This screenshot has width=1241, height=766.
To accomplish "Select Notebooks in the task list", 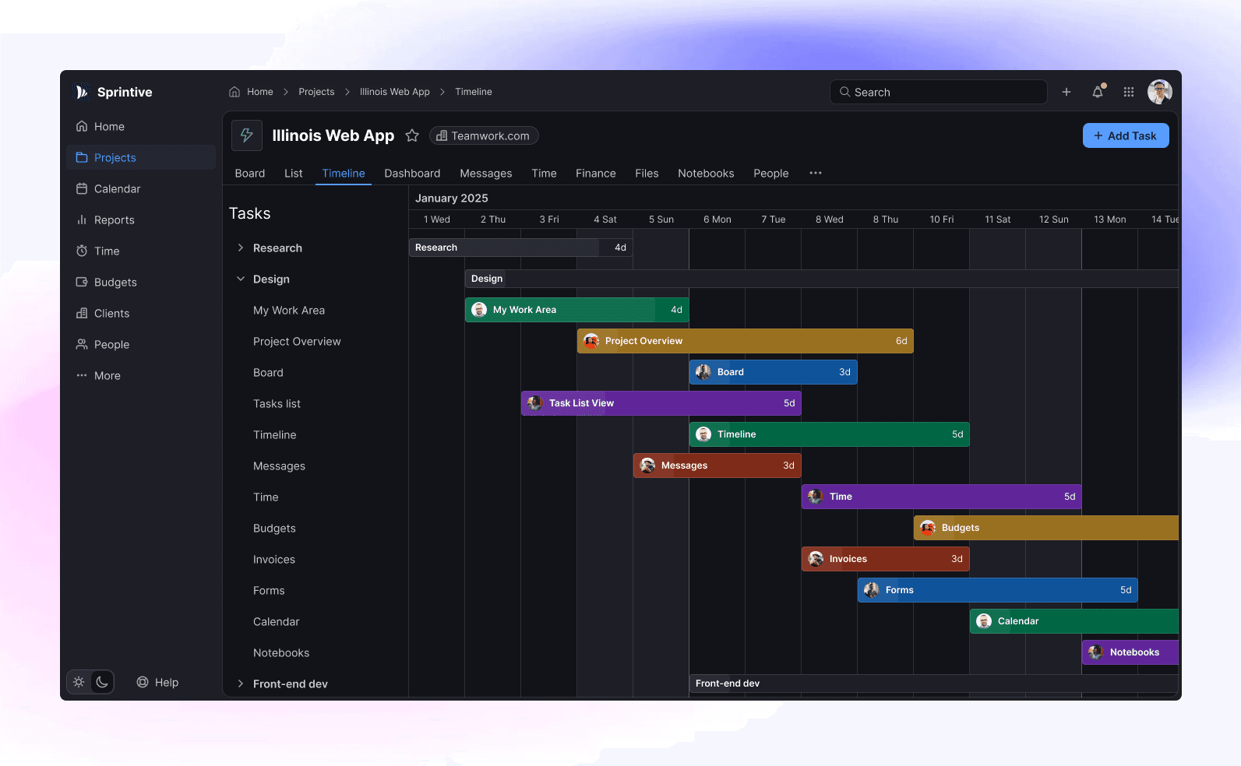I will 281,652.
